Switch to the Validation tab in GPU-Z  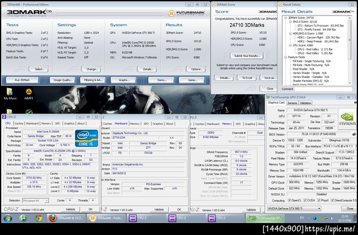305,103
